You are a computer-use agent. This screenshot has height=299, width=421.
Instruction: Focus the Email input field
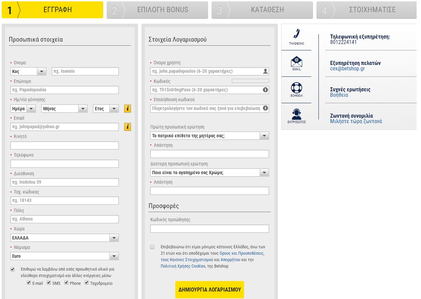[x=65, y=127]
